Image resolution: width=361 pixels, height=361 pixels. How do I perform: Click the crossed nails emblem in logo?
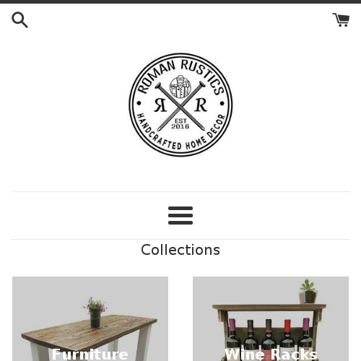180,106
